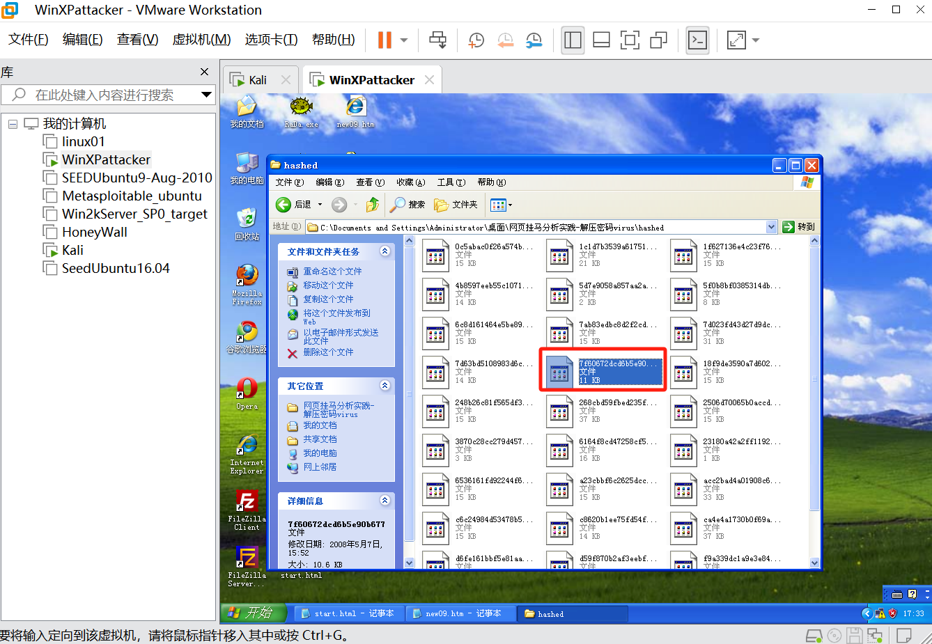Open the address bar dropdown
The height and width of the screenshot is (644, 932).
771,227
